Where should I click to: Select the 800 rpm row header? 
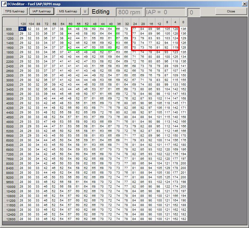pyautogui.click(x=11, y=29)
